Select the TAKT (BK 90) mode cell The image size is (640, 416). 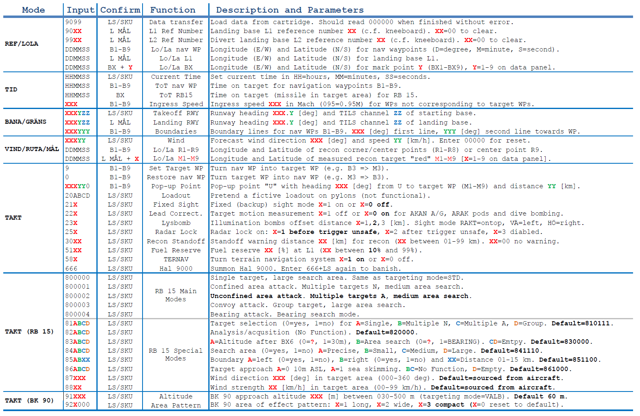tap(29, 400)
